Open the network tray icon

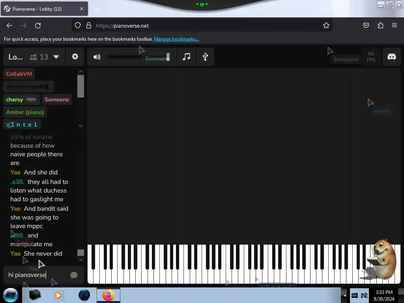point(355,296)
